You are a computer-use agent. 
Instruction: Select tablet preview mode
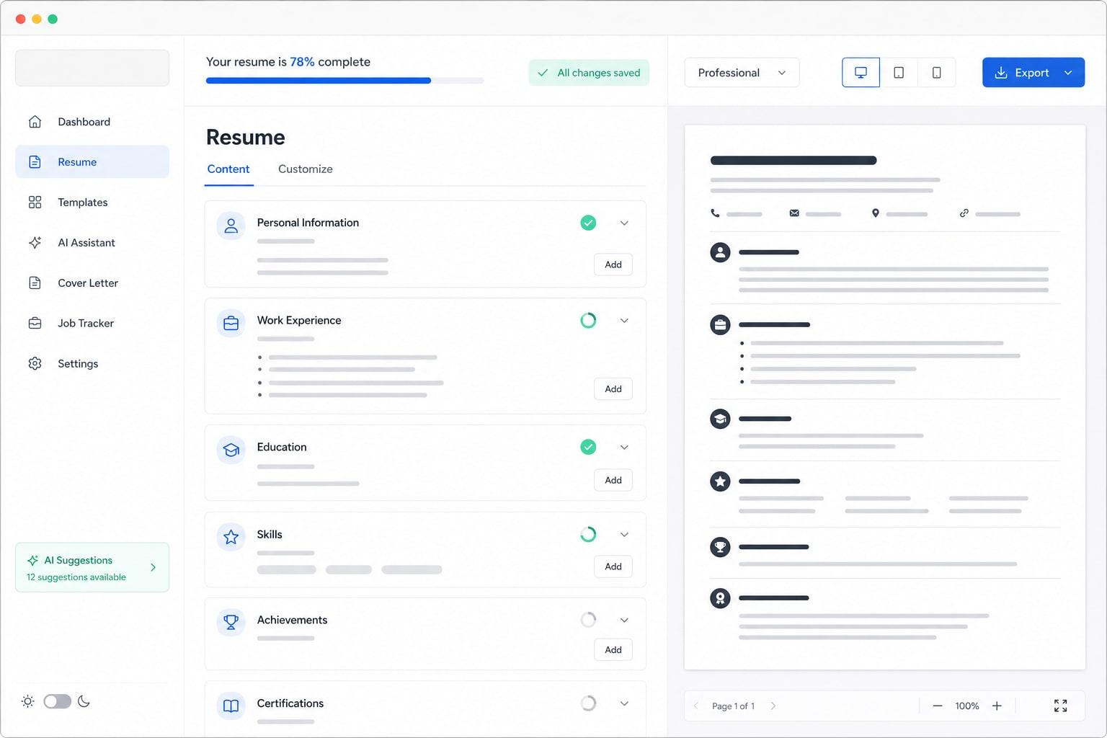pyautogui.click(x=899, y=73)
